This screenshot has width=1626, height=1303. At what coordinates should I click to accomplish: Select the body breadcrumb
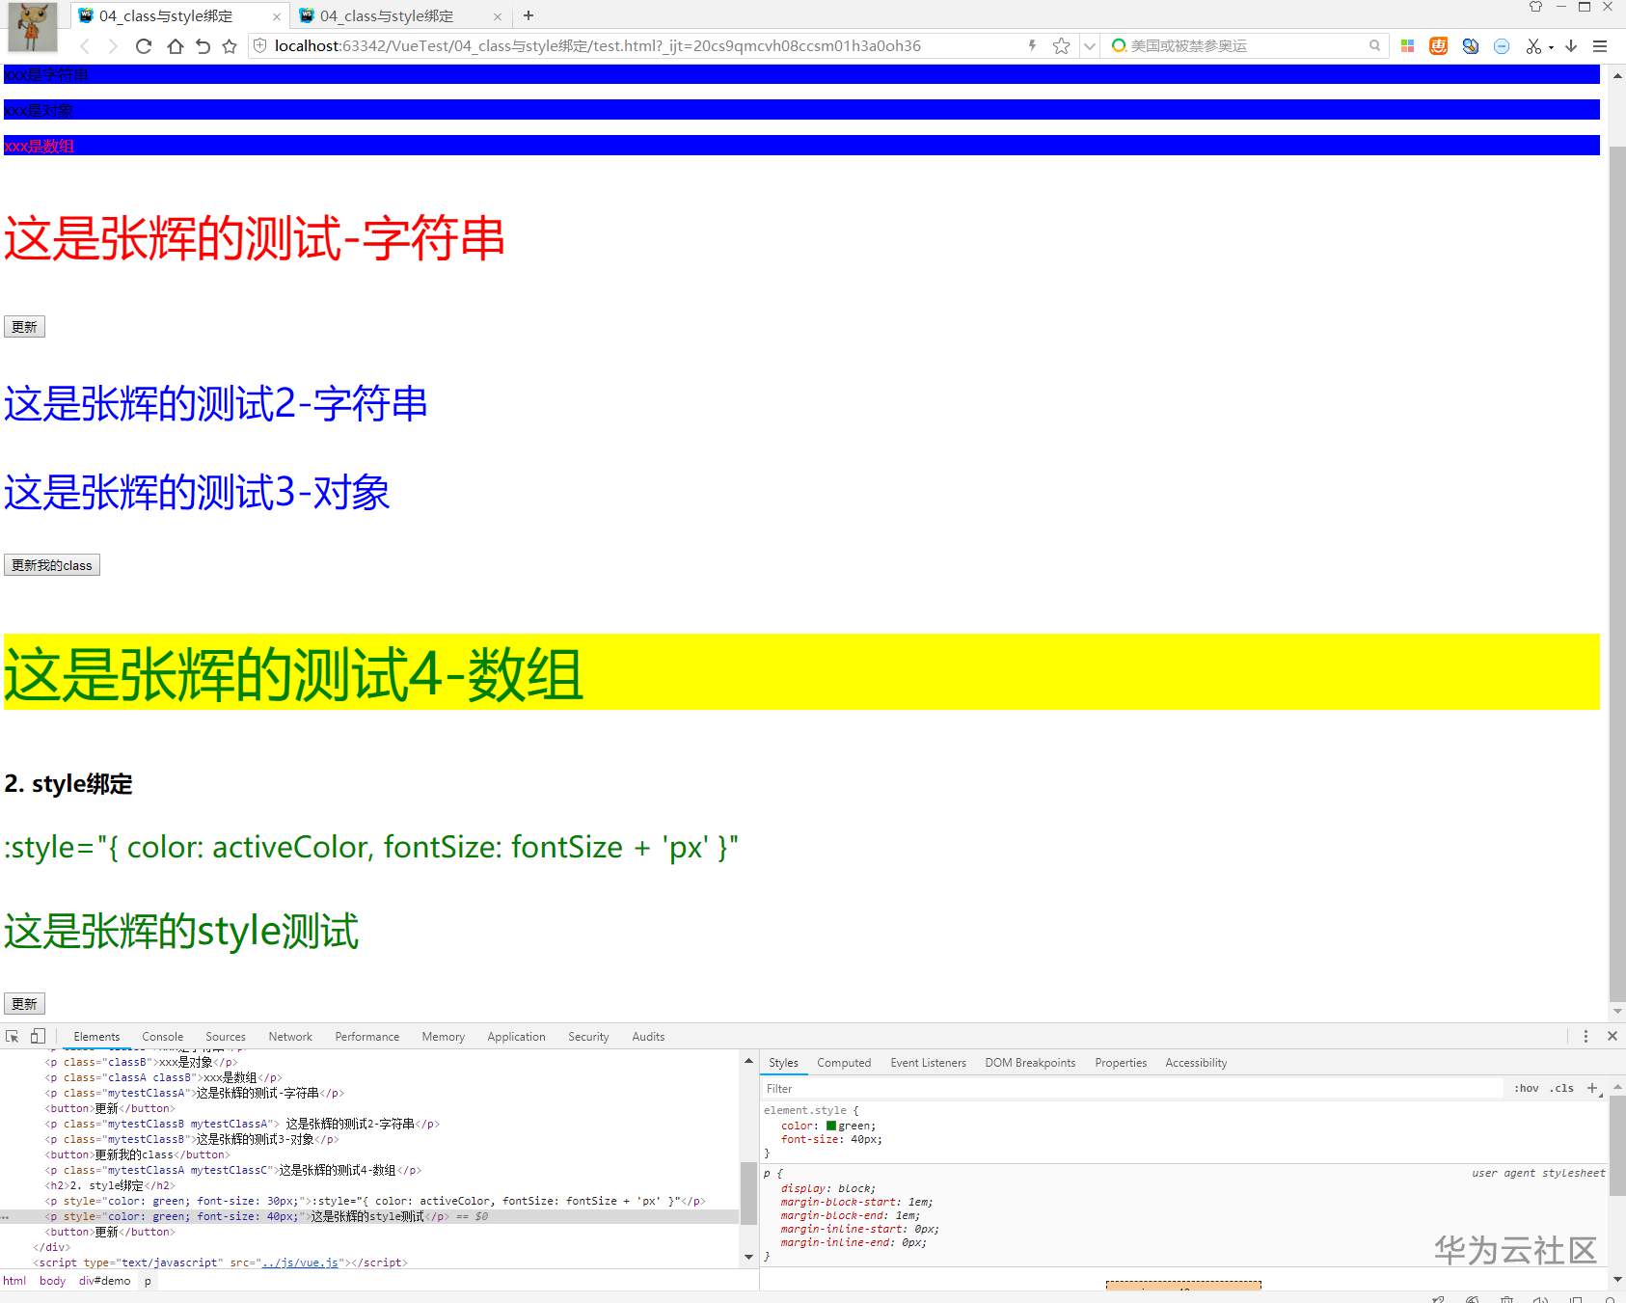coord(52,1281)
